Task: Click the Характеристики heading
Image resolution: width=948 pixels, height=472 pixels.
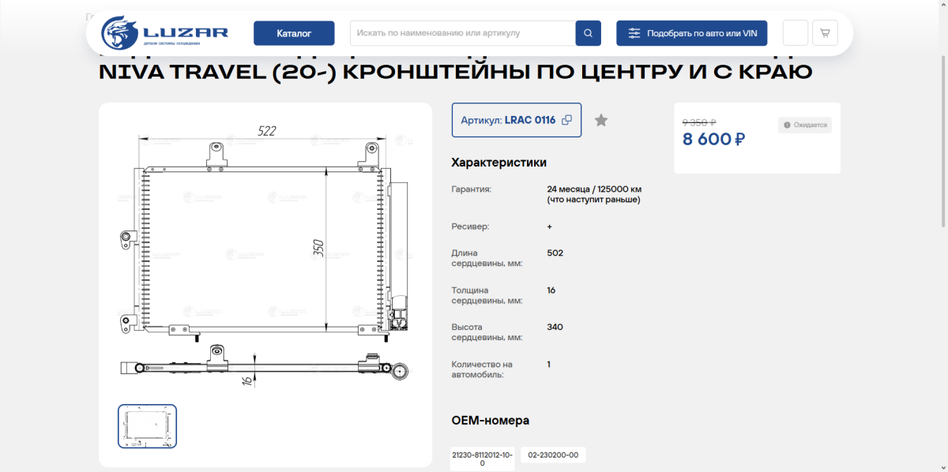Action: click(x=498, y=163)
